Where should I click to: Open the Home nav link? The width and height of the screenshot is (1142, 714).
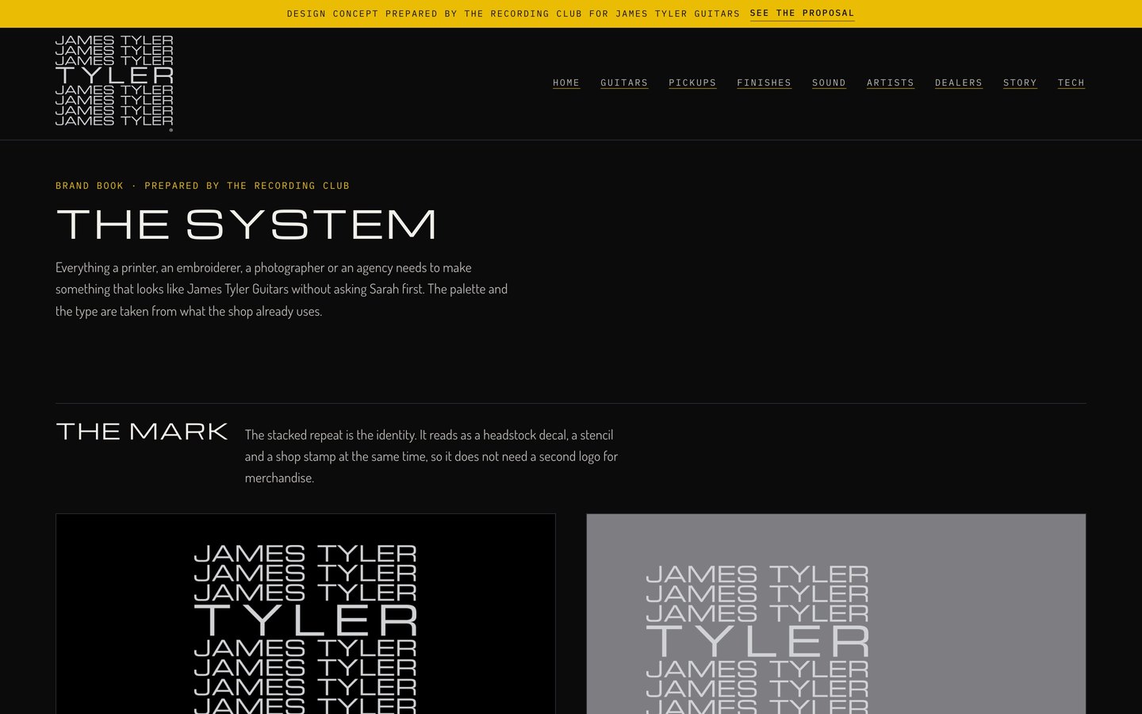pyautogui.click(x=566, y=83)
